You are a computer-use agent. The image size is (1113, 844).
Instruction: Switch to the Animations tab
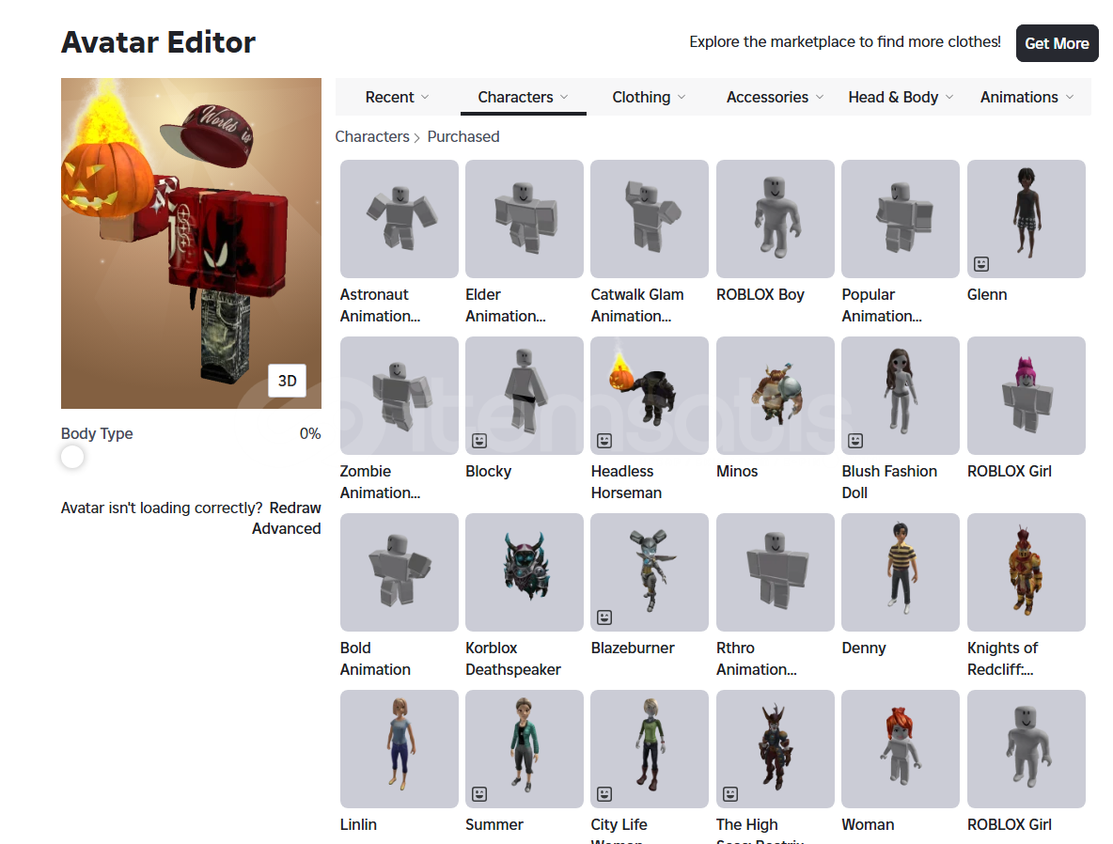click(1027, 97)
